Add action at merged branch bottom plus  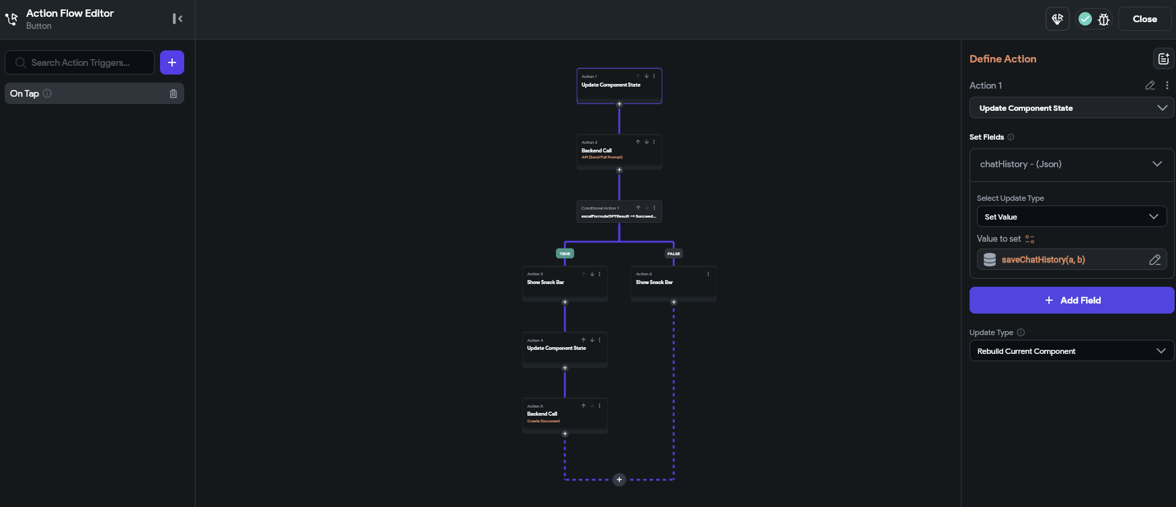coord(619,479)
